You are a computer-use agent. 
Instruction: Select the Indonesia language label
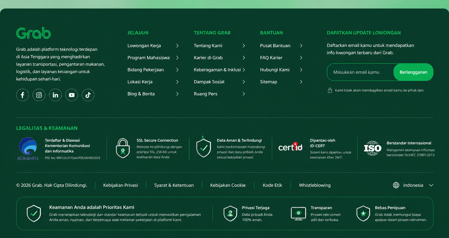coord(413,185)
